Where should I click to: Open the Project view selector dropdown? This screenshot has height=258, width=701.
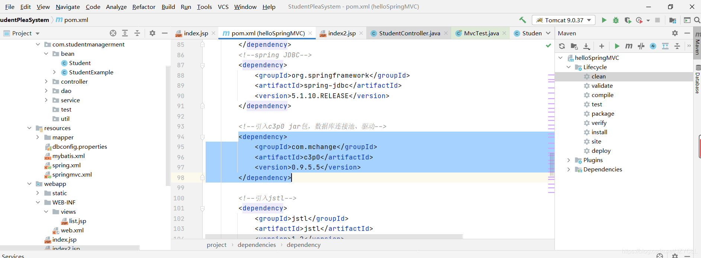coord(22,33)
